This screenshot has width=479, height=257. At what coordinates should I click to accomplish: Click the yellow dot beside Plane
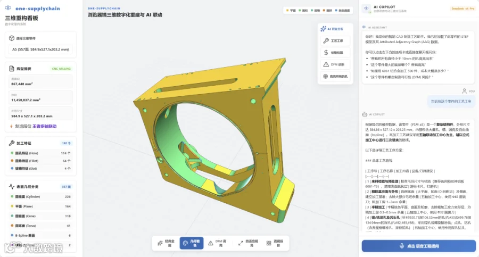[12, 206]
